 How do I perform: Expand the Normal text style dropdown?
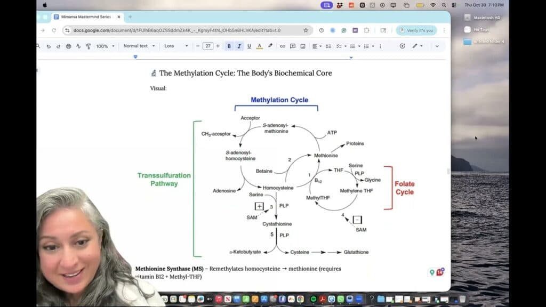[x=139, y=46]
